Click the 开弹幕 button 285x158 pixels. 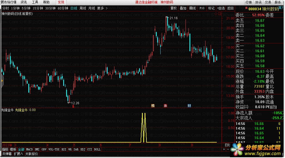7,154
